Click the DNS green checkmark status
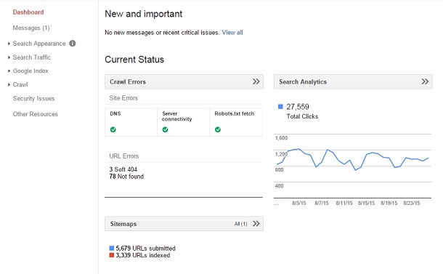443x274 pixels. click(x=113, y=129)
